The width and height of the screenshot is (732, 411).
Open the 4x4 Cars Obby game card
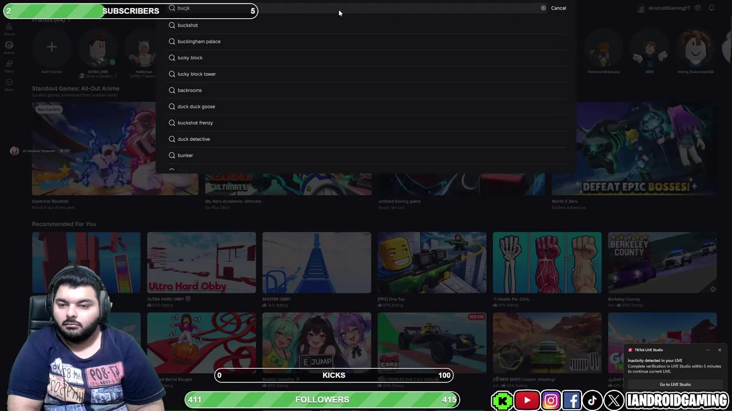click(x=432, y=342)
